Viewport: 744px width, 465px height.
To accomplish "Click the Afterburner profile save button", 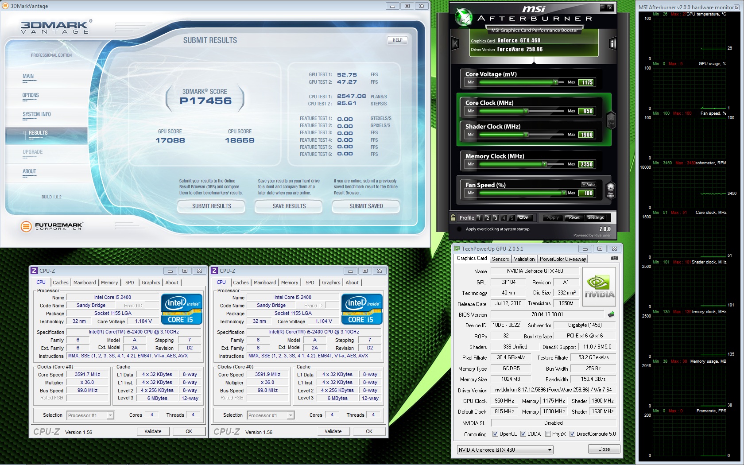I will coord(524,218).
